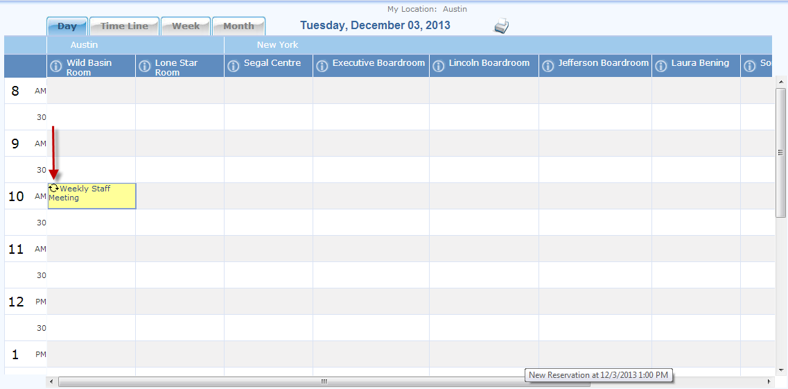Click the vertical scrollbar up arrow
Viewport: 788px width, 389px height.
[x=781, y=82]
